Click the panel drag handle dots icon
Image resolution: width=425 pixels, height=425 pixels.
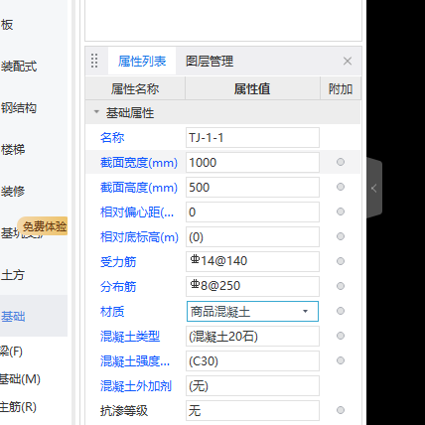click(94, 61)
